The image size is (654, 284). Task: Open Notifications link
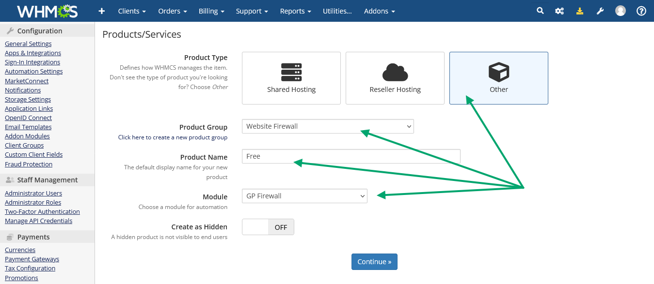[x=23, y=90]
